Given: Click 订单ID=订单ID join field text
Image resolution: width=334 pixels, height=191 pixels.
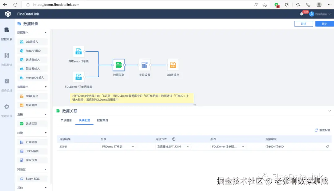Looking at the screenshot, I should pyautogui.click(x=274, y=146).
